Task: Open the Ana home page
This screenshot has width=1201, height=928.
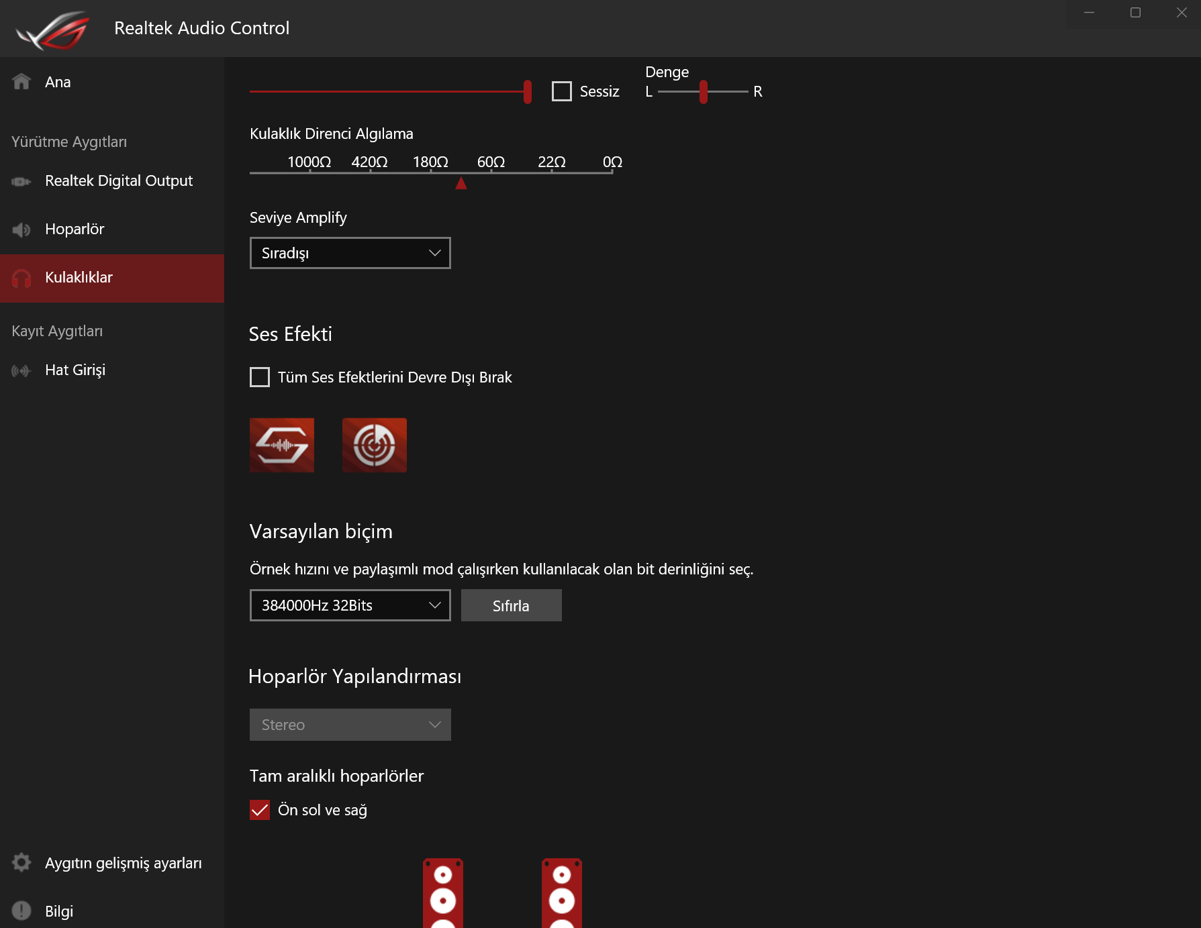Action: tap(112, 82)
